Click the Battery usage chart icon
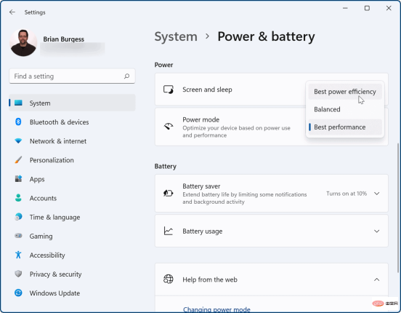 click(x=169, y=231)
